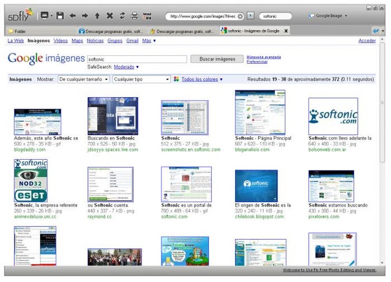The image size is (391, 282).
Task: Close the softonic - Imágenes de Google tab
Action: [286, 31]
